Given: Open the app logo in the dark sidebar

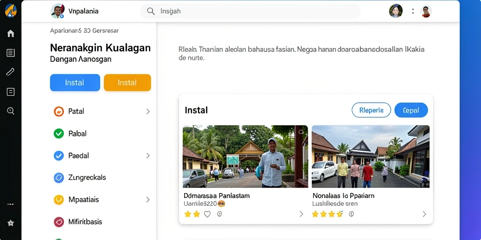Looking at the screenshot, I should tap(11, 11).
